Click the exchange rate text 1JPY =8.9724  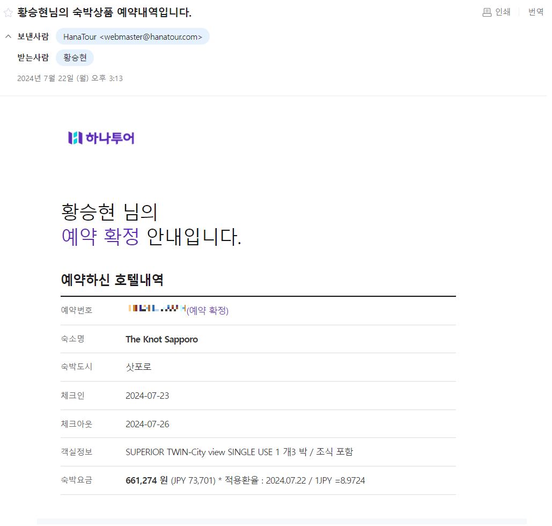tap(340, 480)
